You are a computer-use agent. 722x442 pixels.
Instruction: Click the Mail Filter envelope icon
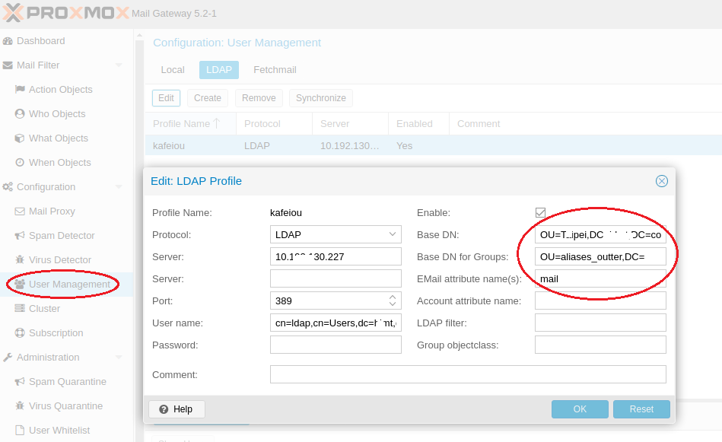(x=8, y=65)
